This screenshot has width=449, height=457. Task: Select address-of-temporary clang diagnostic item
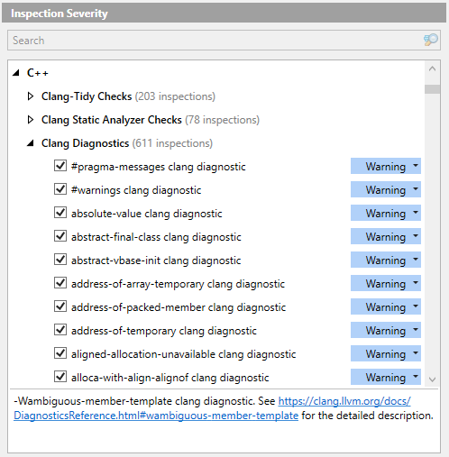click(164, 331)
